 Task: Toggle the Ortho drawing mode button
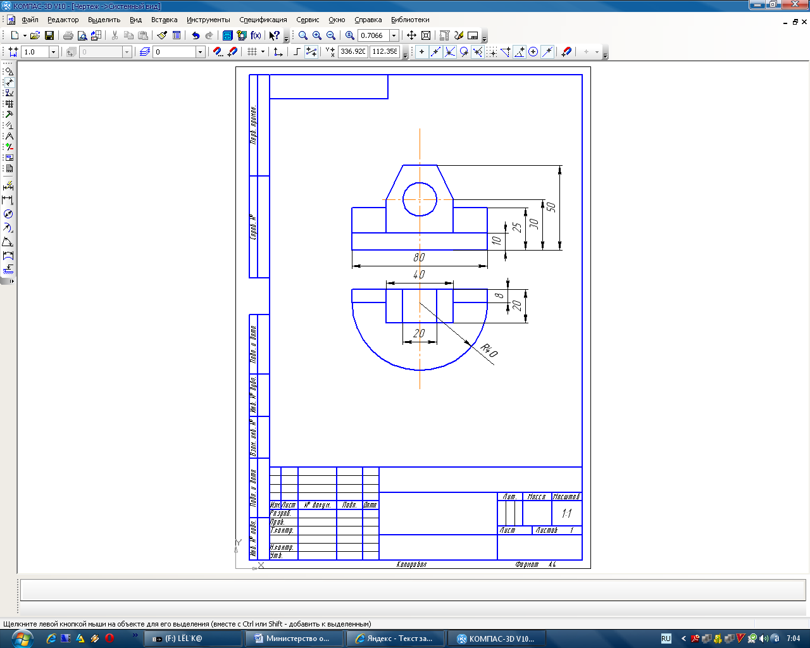click(x=297, y=52)
